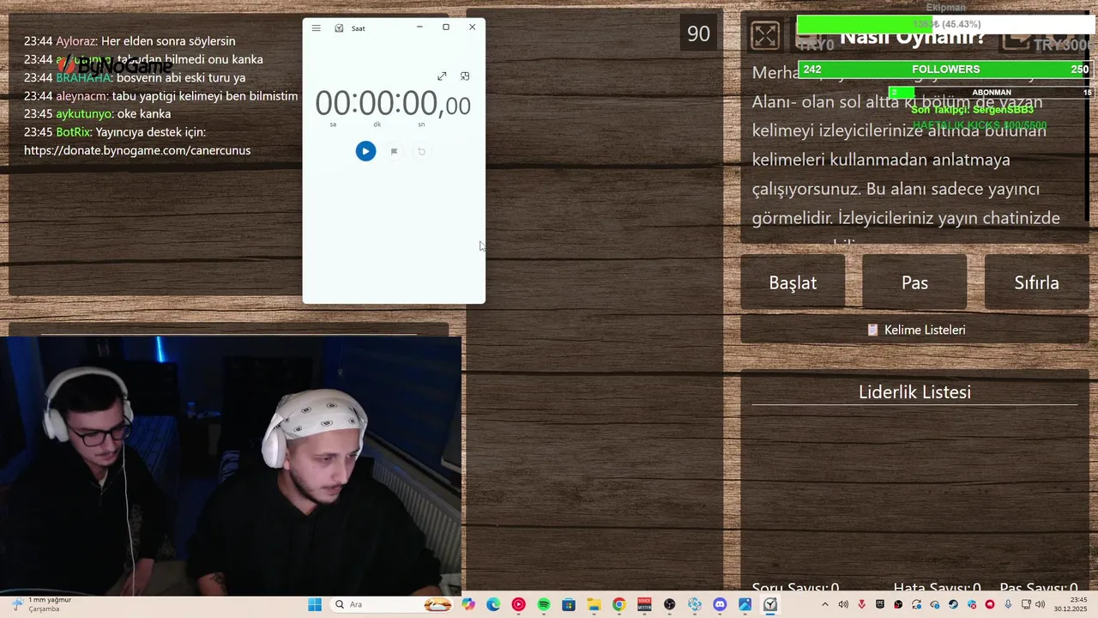Click the donation goal progress bar 45.43%
1098x618 pixels.
coord(945,24)
